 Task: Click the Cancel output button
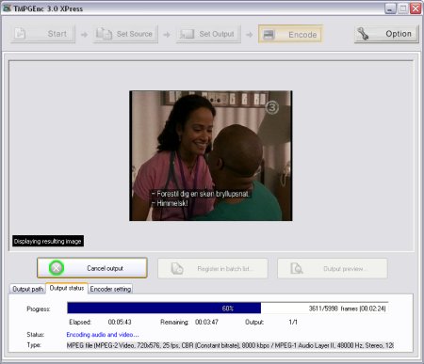[92, 268]
